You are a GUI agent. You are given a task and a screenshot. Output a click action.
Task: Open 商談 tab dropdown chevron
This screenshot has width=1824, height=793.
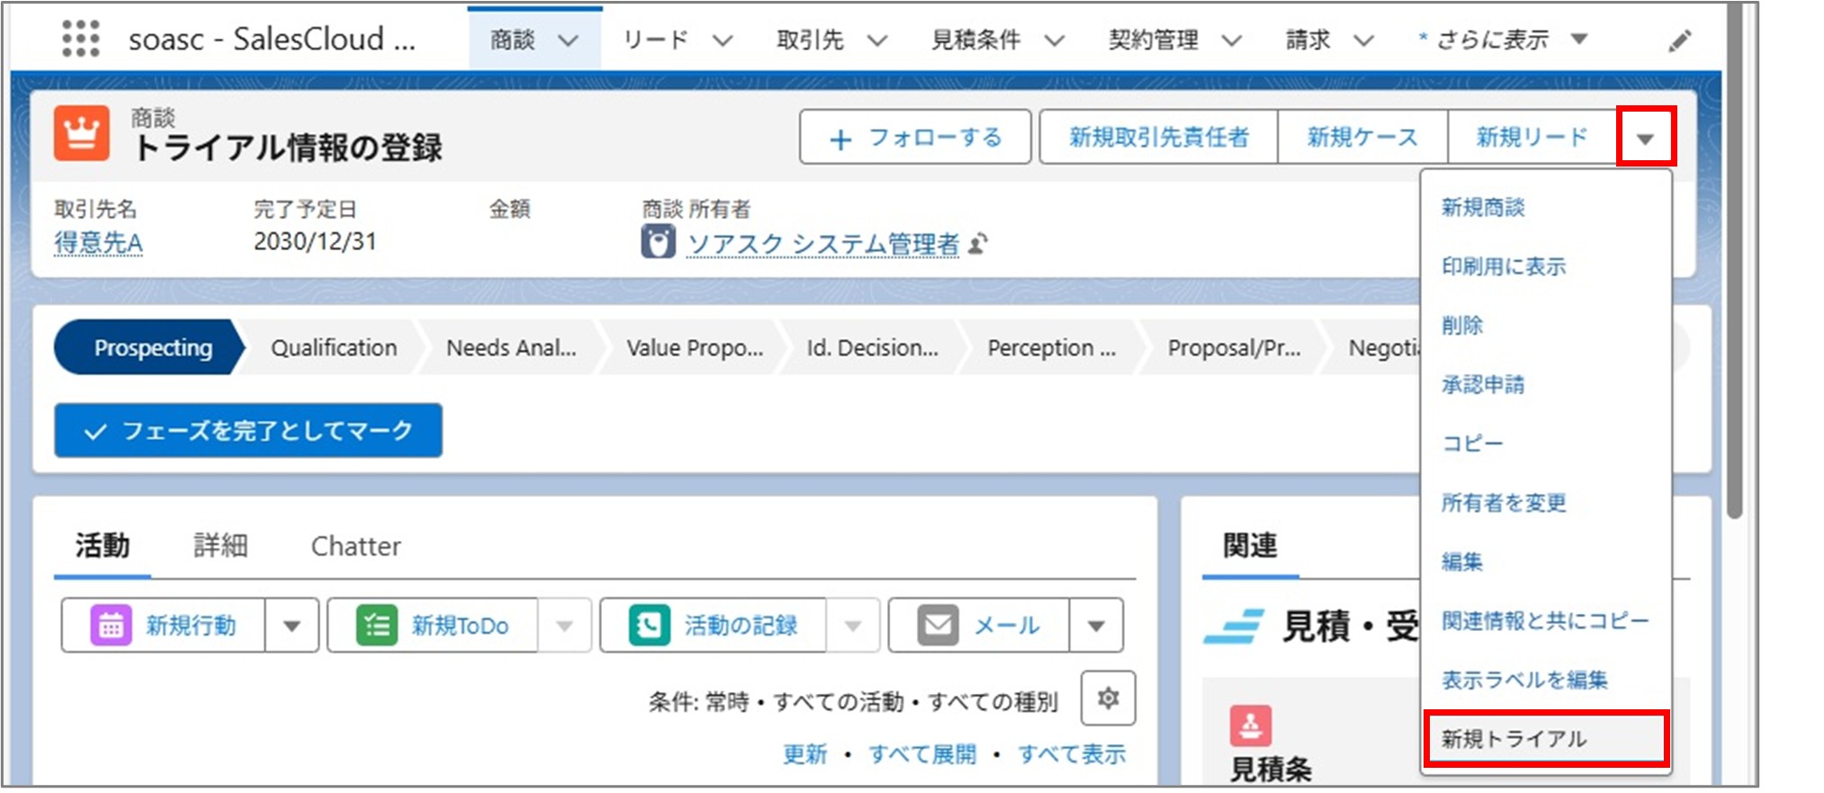pyautogui.click(x=568, y=41)
